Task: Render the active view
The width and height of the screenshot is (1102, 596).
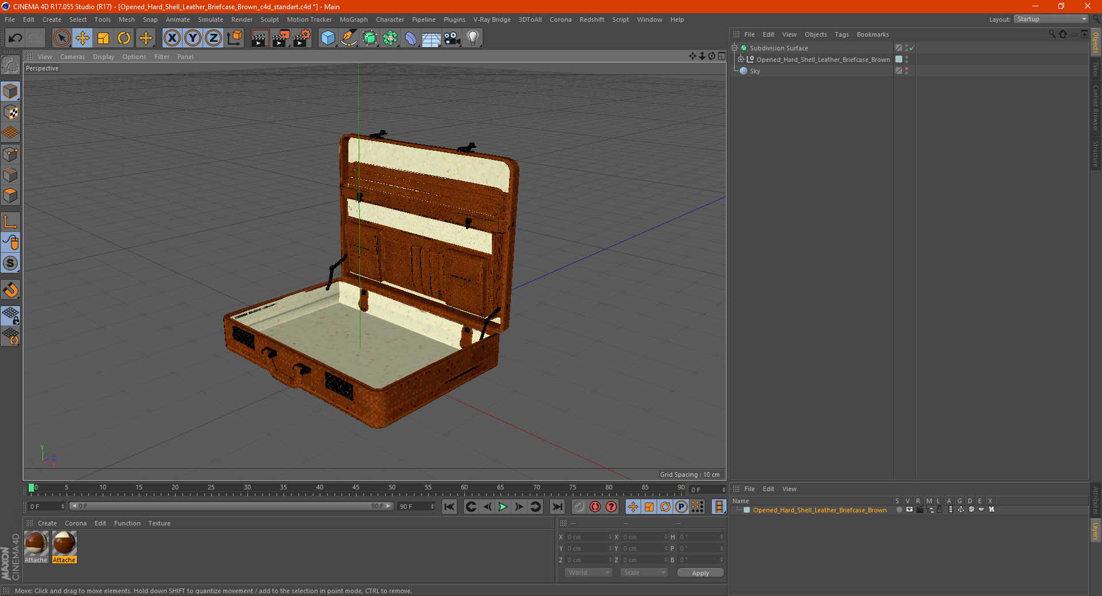Action: pos(260,38)
